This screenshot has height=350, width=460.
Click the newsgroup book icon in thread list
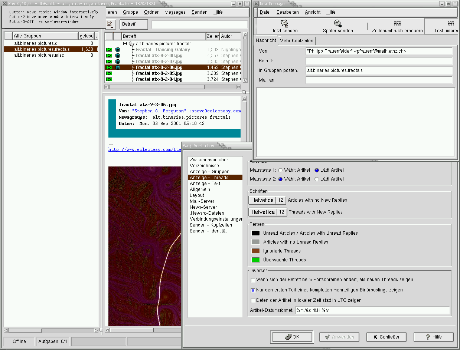click(131, 44)
